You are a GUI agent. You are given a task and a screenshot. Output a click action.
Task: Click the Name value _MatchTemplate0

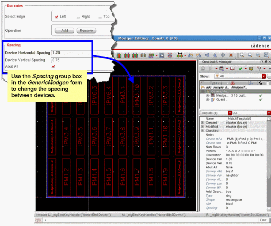point(239,119)
